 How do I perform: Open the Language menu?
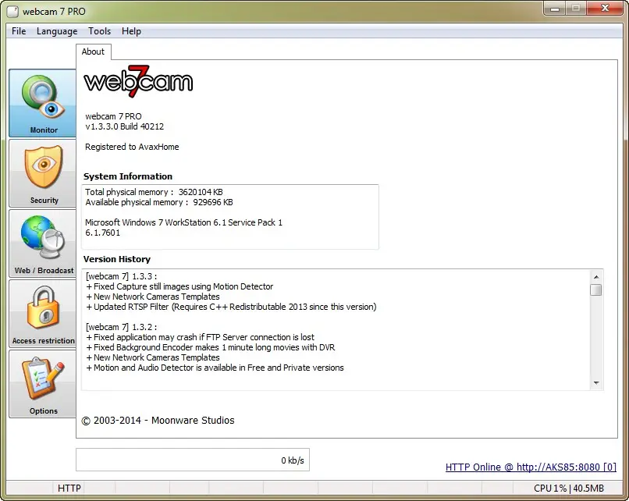57,31
